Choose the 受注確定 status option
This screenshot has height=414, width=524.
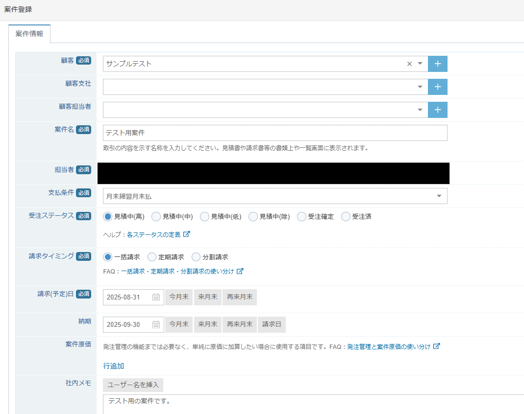pyautogui.click(x=302, y=216)
